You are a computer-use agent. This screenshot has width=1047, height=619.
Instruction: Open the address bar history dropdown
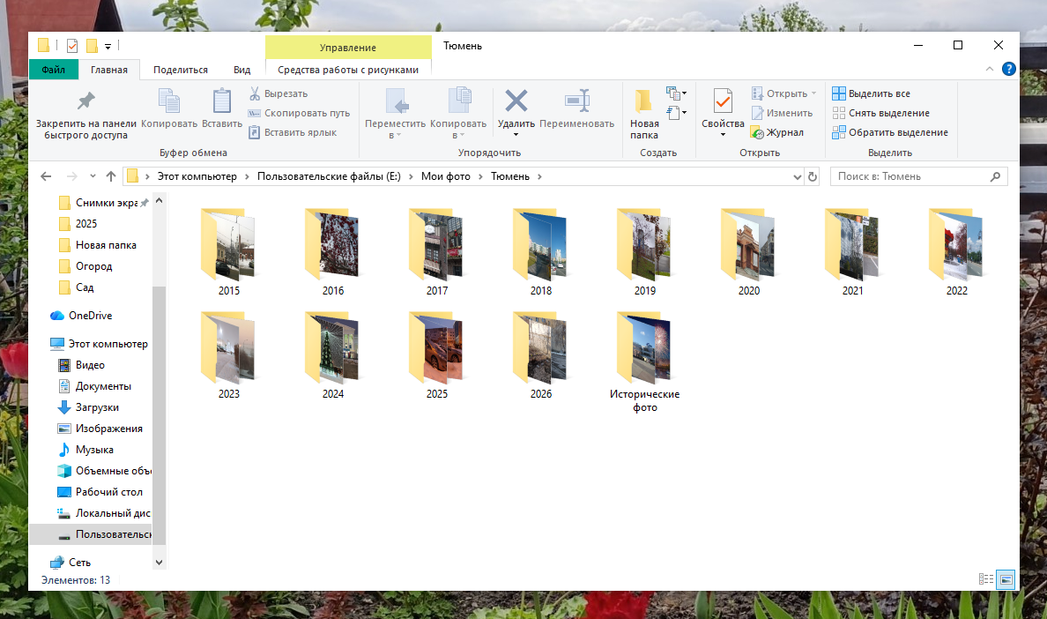pyautogui.click(x=797, y=177)
